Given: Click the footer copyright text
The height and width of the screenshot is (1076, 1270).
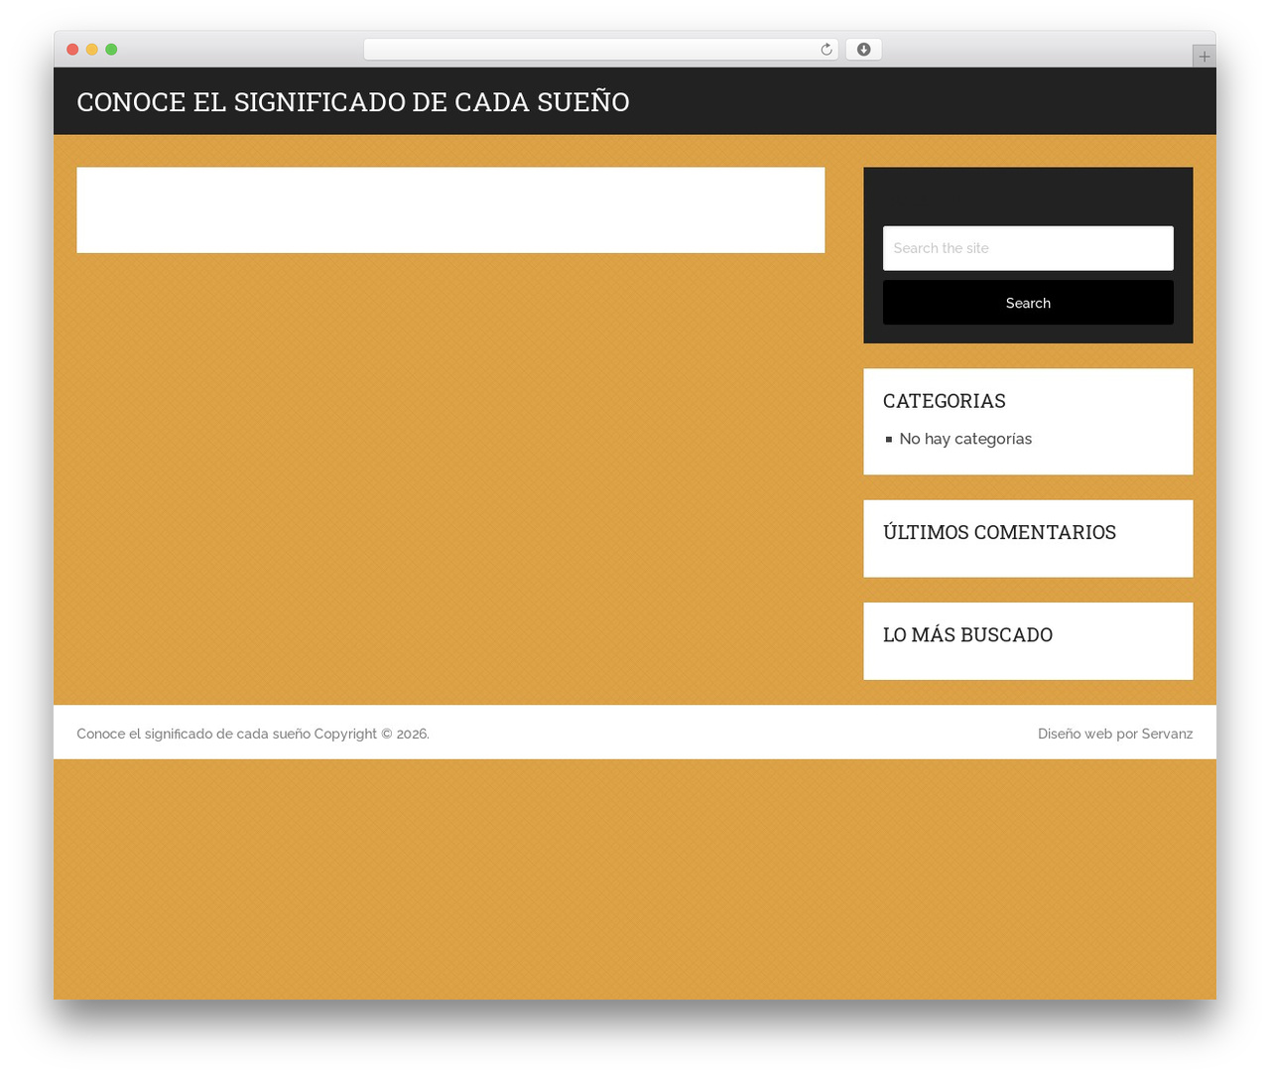Looking at the screenshot, I should coord(253,734).
